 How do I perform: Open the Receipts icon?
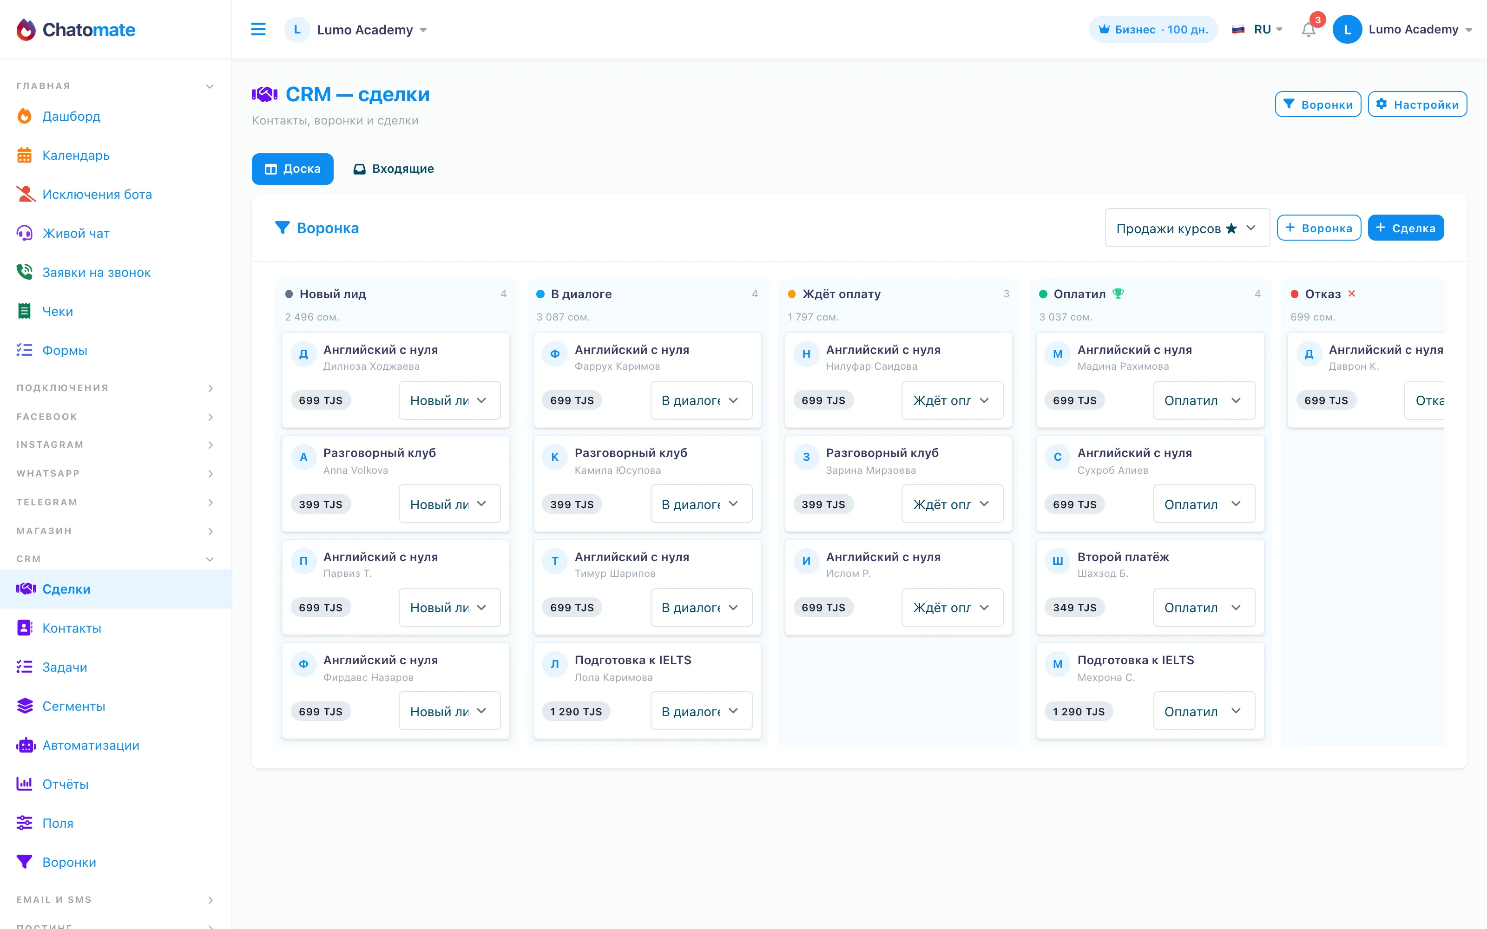coord(25,311)
